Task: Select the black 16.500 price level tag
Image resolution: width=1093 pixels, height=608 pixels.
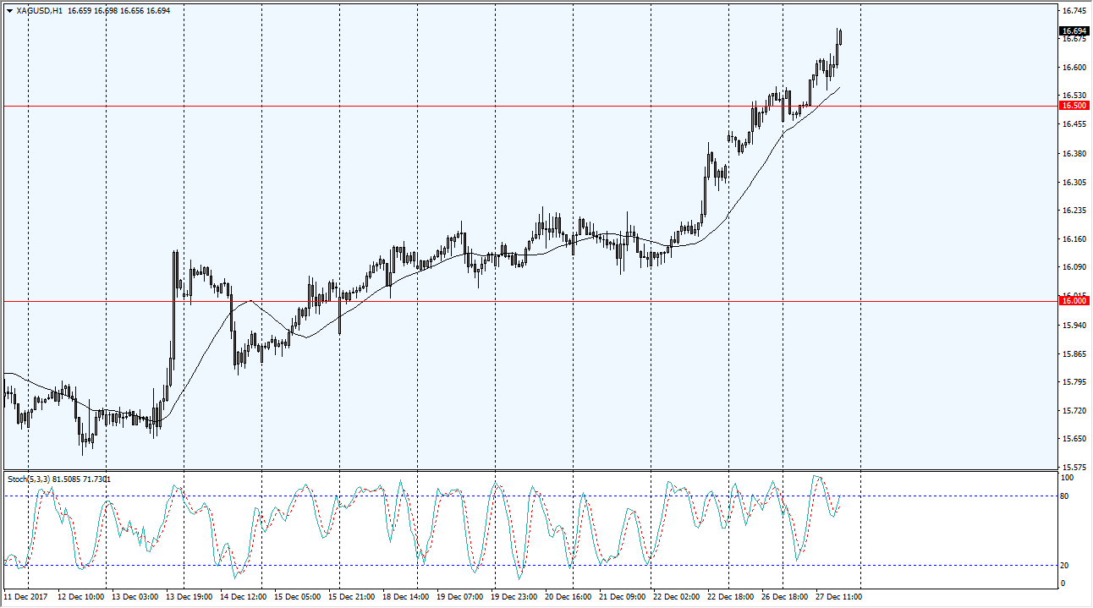Action: pyautogui.click(x=1074, y=106)
